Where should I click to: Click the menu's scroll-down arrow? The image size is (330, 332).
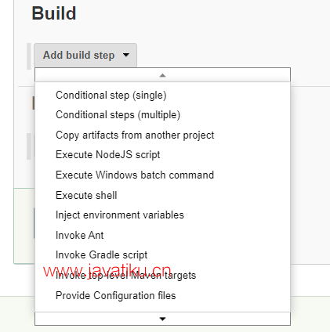coord(162,319)
